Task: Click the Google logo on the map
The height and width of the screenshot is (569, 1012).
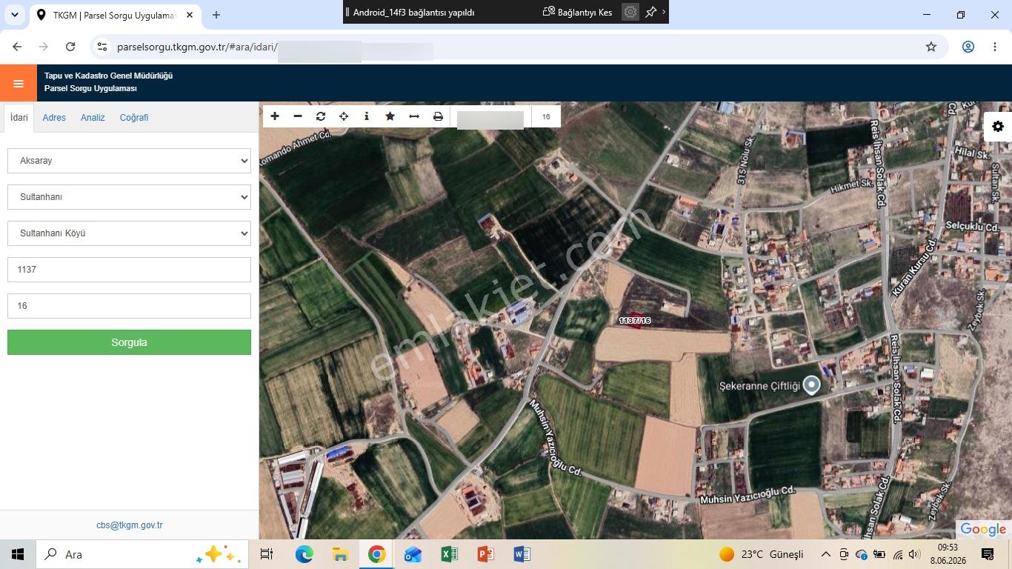Action: (x=983, y=529)
